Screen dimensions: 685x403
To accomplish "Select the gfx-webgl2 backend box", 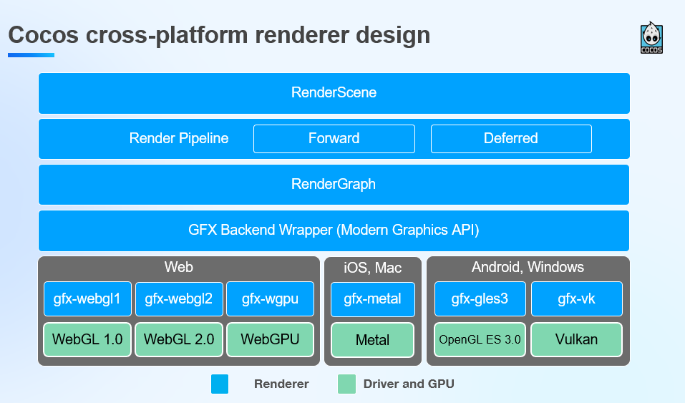I will click(x=179, y=299).
